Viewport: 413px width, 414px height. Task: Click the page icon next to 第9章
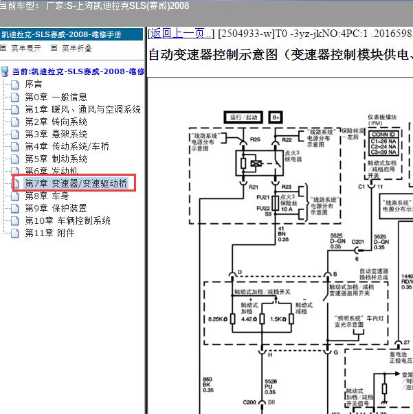click(15, 208)
